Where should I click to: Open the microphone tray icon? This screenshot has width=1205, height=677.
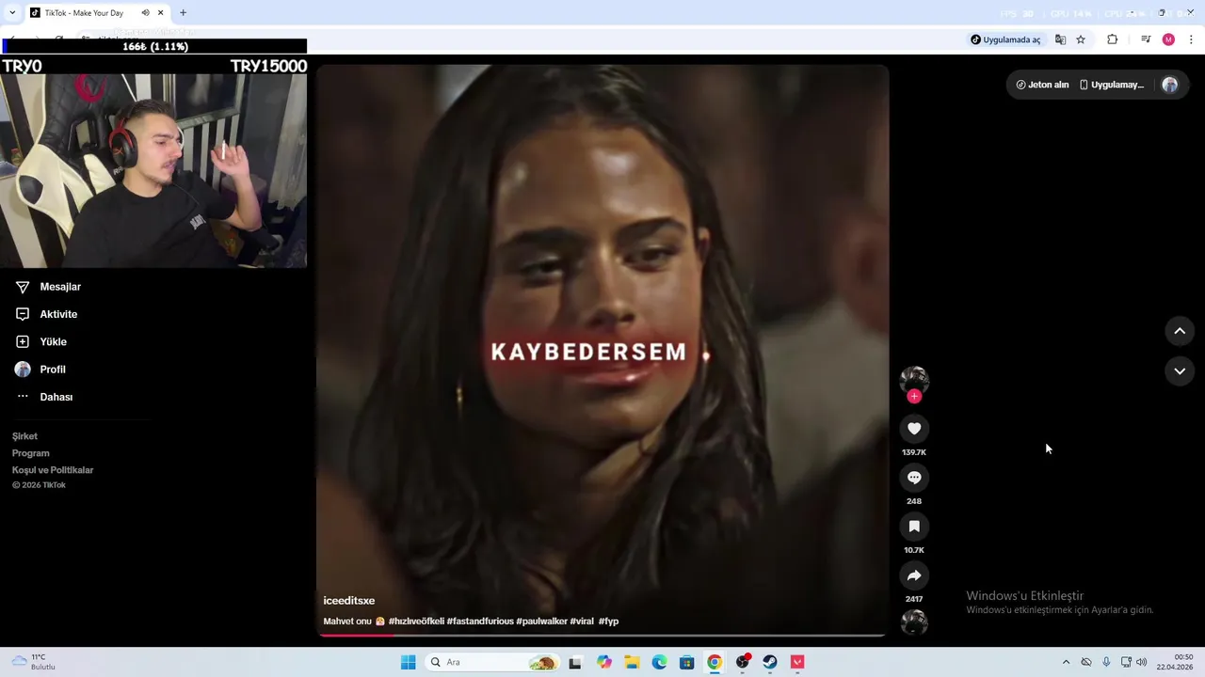(x=1106, y=662)
